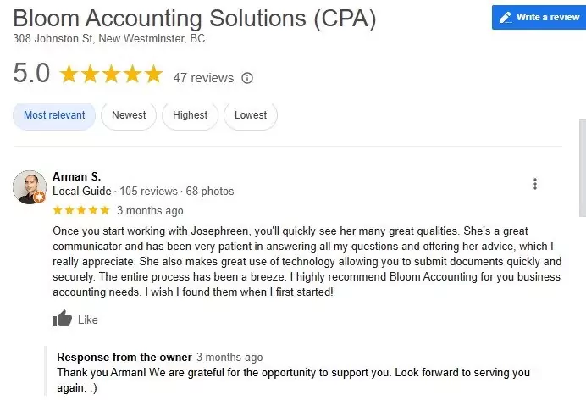Select the Most relevant sort filter
This screenshot has width=586, height=400.
[54, 115]
